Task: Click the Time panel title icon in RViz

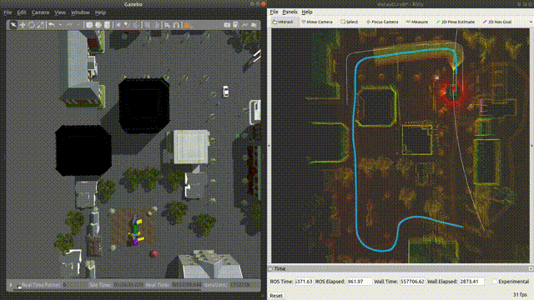Action: coord(271,268)
